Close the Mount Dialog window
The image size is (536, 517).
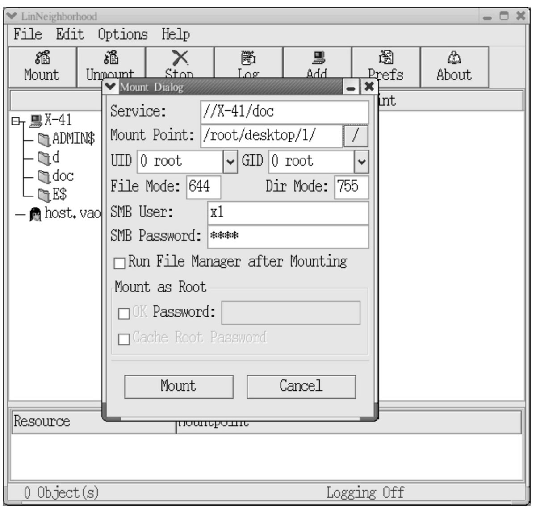click(369, 87)
